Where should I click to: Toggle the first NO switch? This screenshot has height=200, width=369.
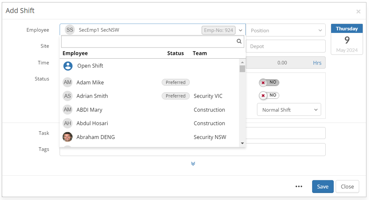coord(269,83)
